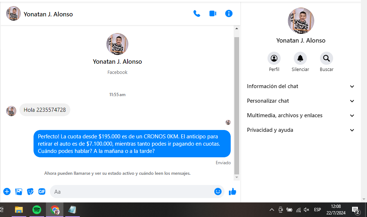Open the emoji picker in message box

tap(218, 192)
